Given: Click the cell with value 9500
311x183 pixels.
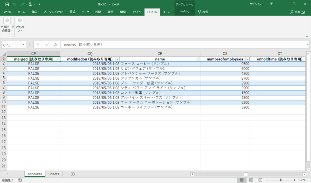Looking at the screenshot, I should (x=225, y=64).
